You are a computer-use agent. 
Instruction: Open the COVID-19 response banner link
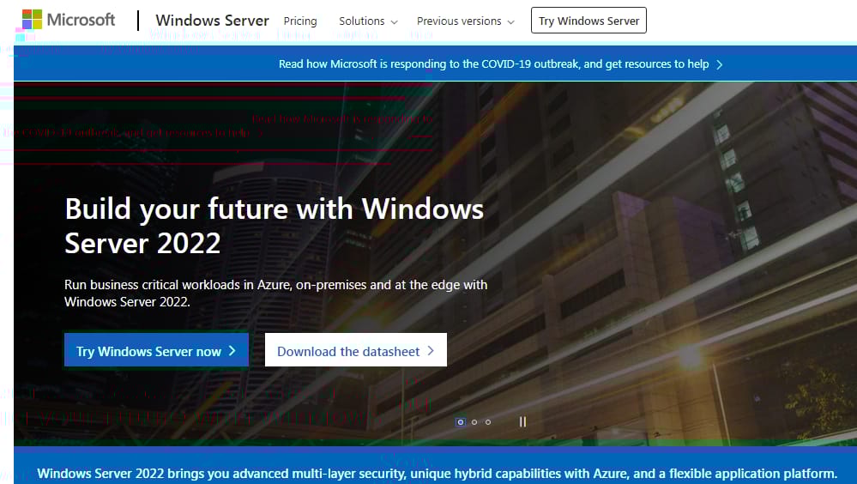pyautogui.click(x=500, y=64)
